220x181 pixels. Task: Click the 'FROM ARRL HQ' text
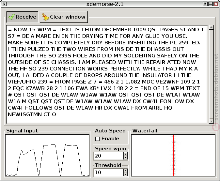tap(151, 108)
